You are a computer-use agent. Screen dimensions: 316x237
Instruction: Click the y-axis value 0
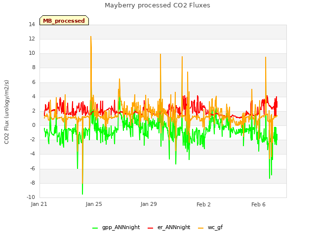click(x=34, y=125)
